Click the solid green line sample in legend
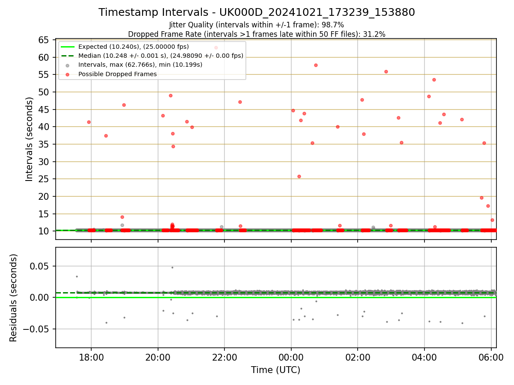This screenshot has height=385, width=514. click(x=67, y=47)
